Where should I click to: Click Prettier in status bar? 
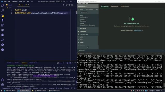[x=67, y=88]
